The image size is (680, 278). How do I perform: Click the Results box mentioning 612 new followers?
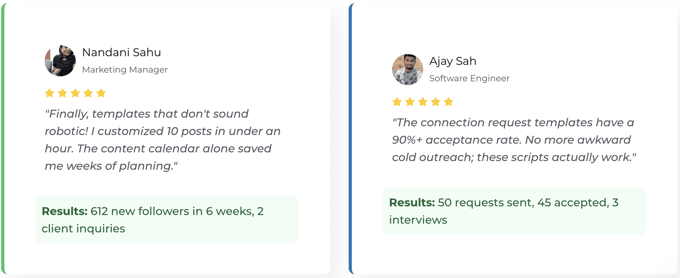coord(167,220)
